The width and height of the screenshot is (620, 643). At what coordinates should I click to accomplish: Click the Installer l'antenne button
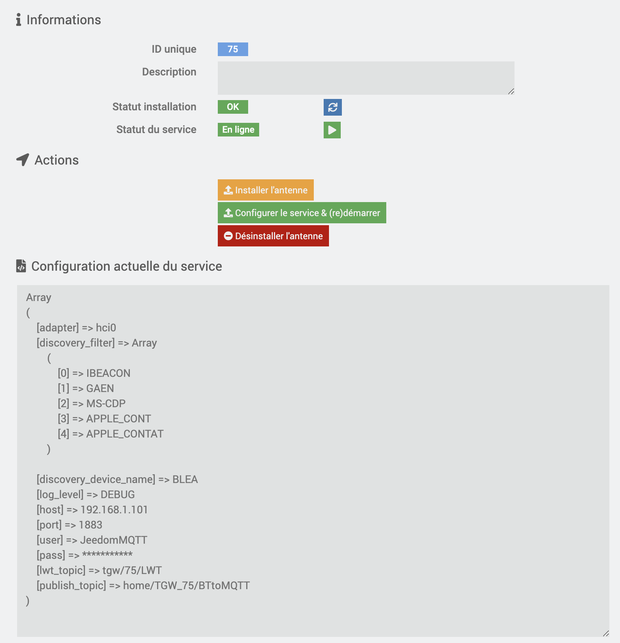pos(266,190)
